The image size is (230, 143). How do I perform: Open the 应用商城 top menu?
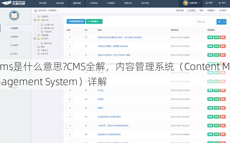click(94, 3)
